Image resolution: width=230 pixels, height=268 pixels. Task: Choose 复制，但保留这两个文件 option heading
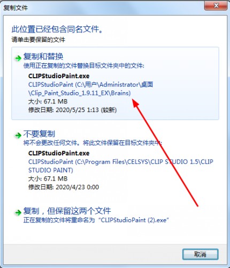(67, 211)
